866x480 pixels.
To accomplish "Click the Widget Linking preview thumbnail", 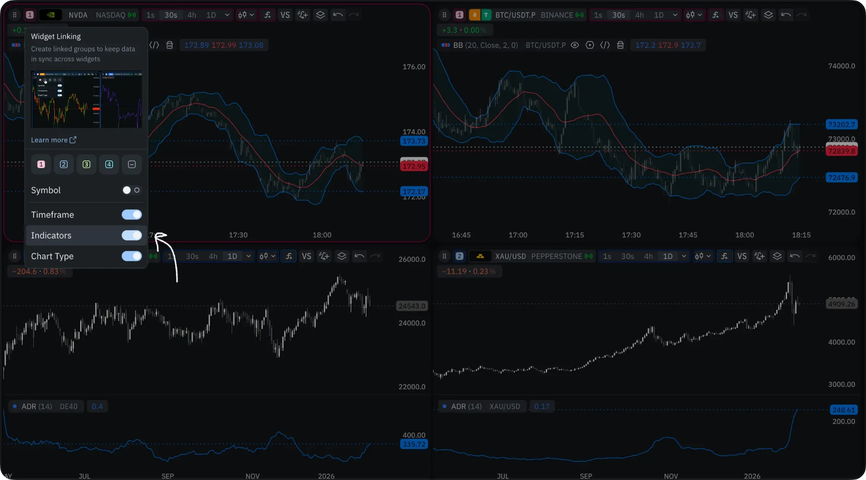I will (87, 99).
